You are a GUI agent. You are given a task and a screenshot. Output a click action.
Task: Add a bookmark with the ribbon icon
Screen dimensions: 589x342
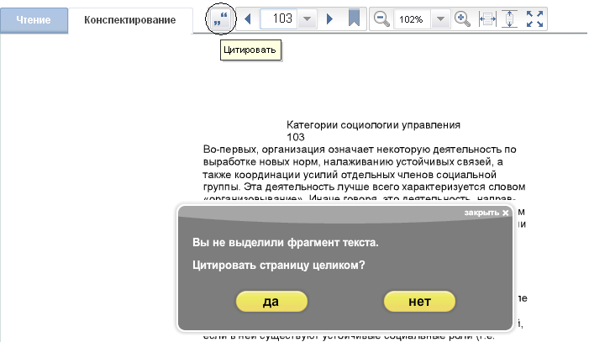pos(354,18)
